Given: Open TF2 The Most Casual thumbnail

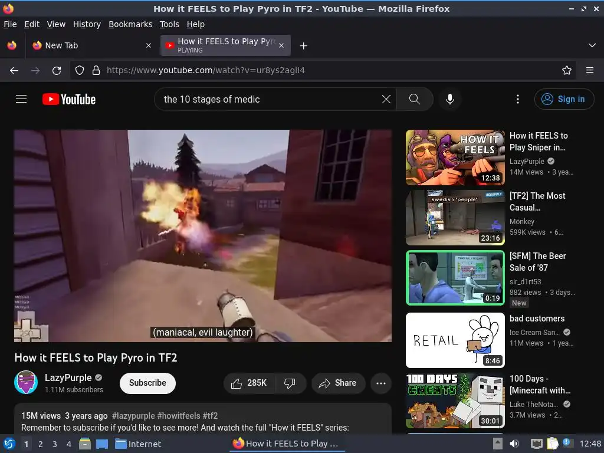Looking at the screenshot, I should (455, 218).
